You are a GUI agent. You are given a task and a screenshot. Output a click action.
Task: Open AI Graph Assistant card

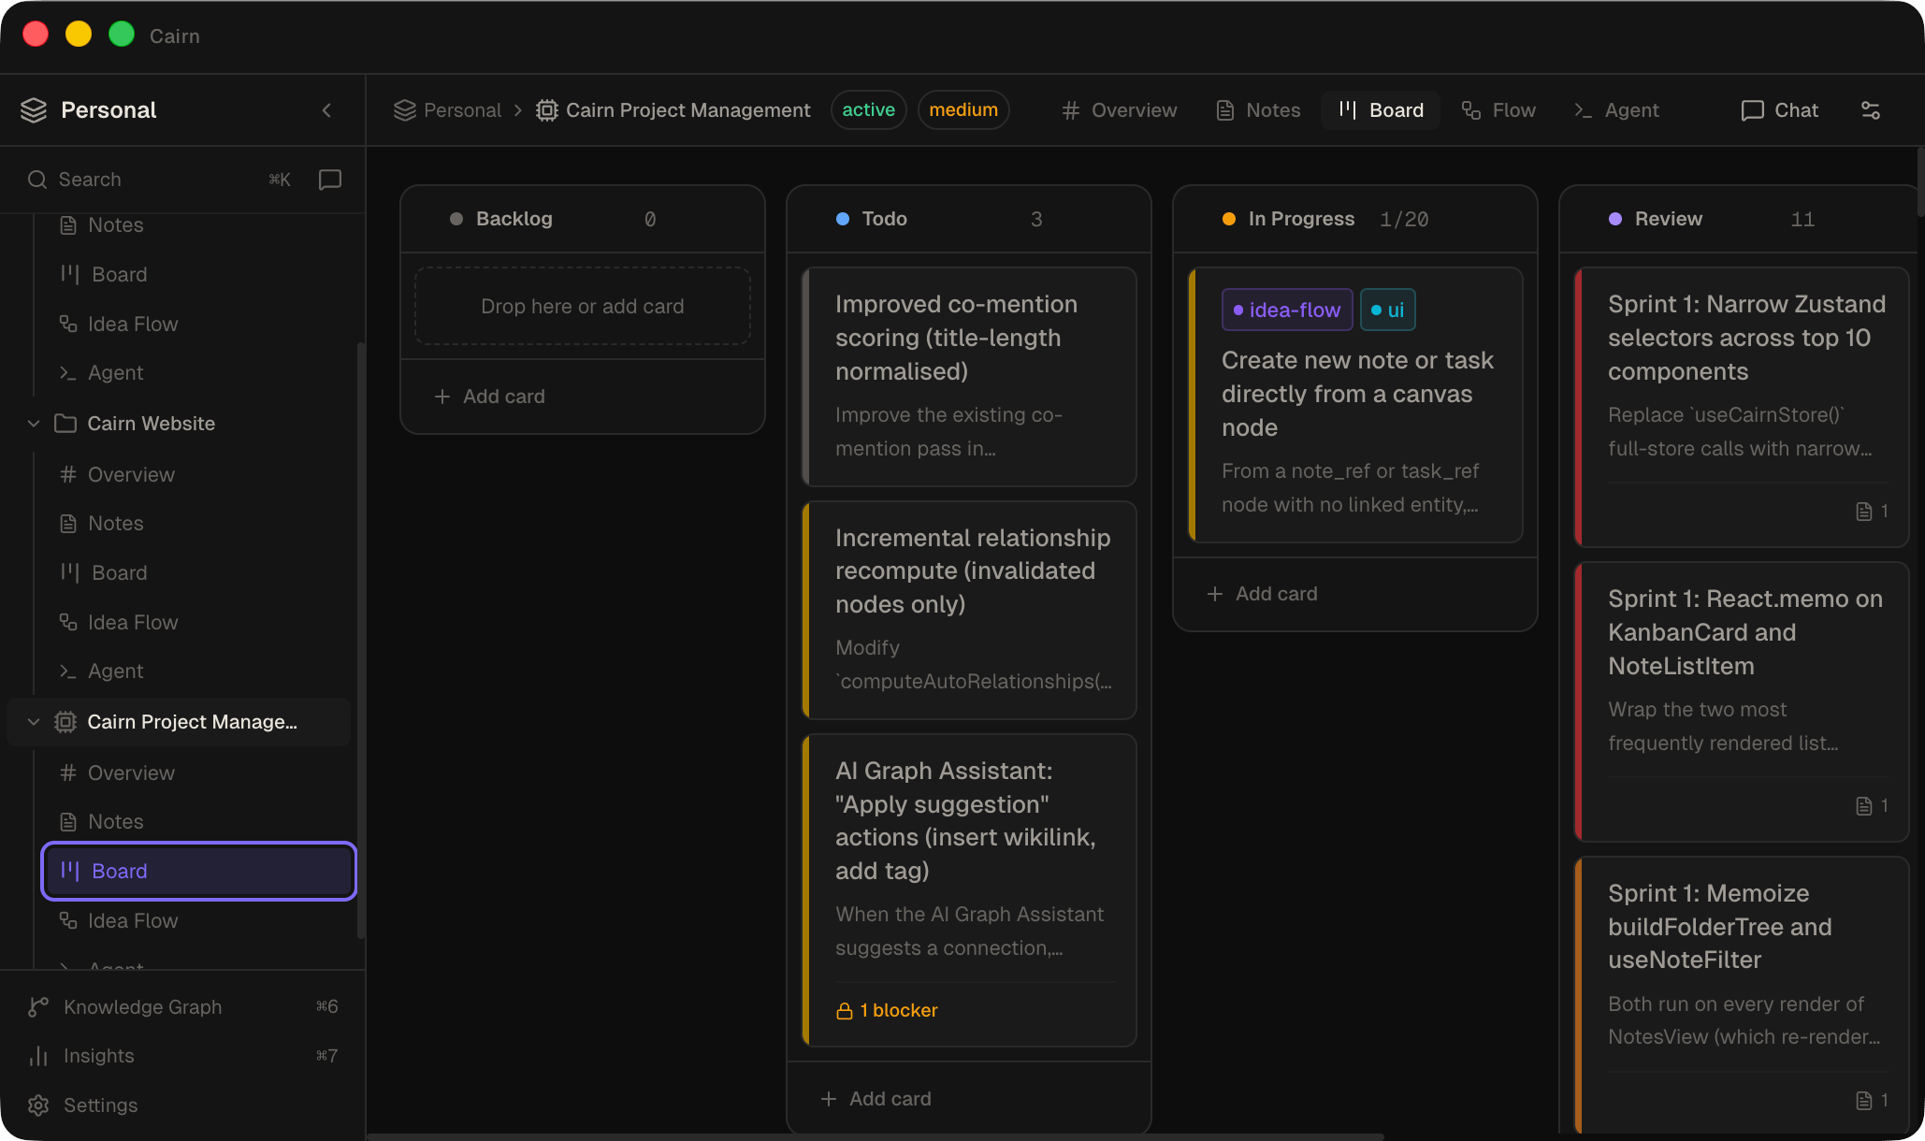coord(969,890)
